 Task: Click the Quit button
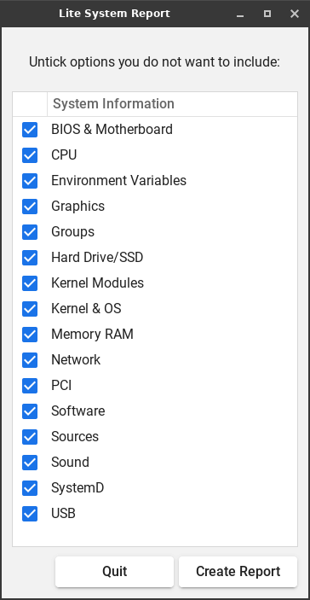[114, 572]
